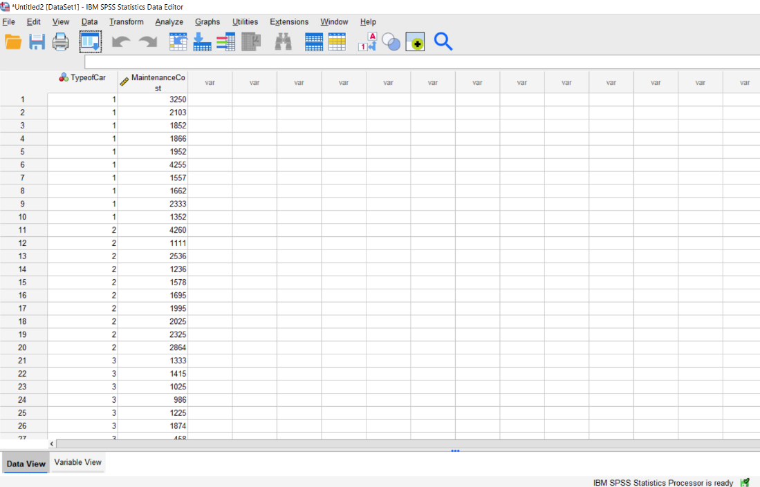Select cell with value 4255
This screenshot has height=487, width=760.
(153, 164)
